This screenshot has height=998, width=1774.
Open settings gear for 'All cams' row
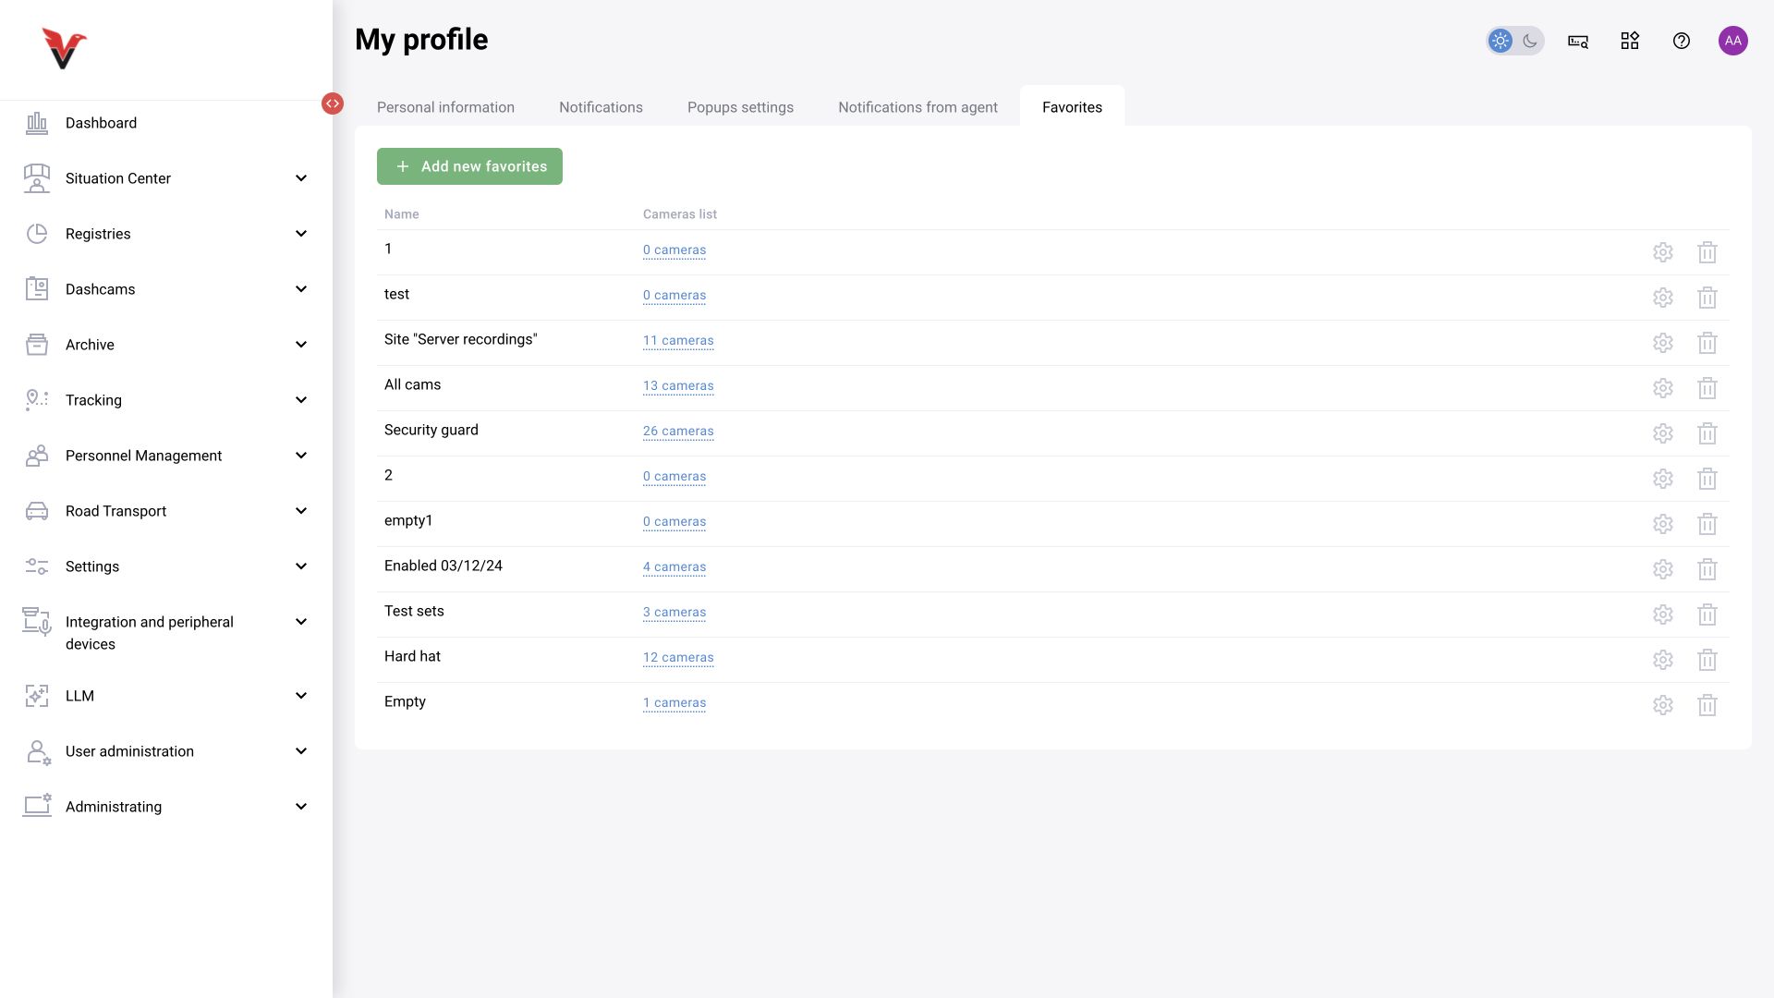pos(1663,388)
